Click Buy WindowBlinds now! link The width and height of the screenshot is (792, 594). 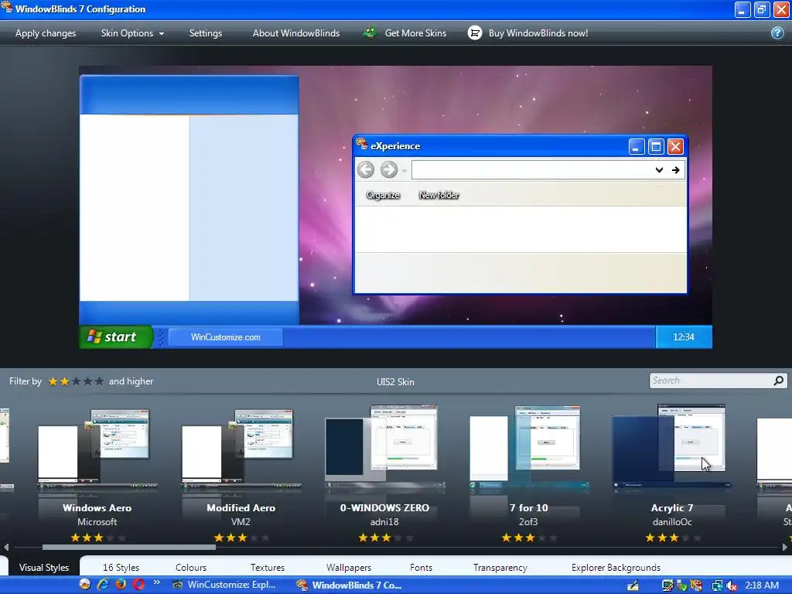538,33
